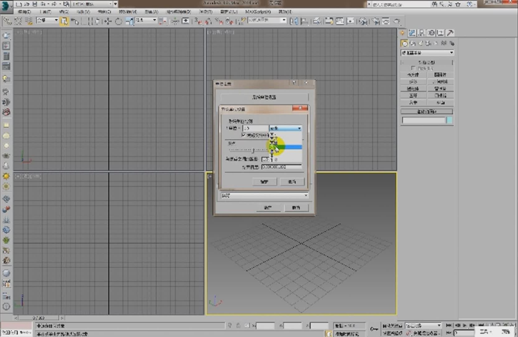Click the object name input field
The height and width of the screenshot is (337, 518).
coord(424,120)
